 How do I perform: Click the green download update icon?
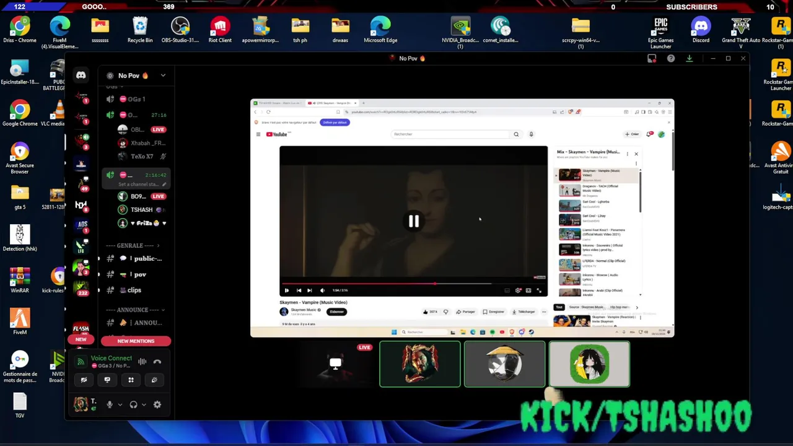click(689, 58)
